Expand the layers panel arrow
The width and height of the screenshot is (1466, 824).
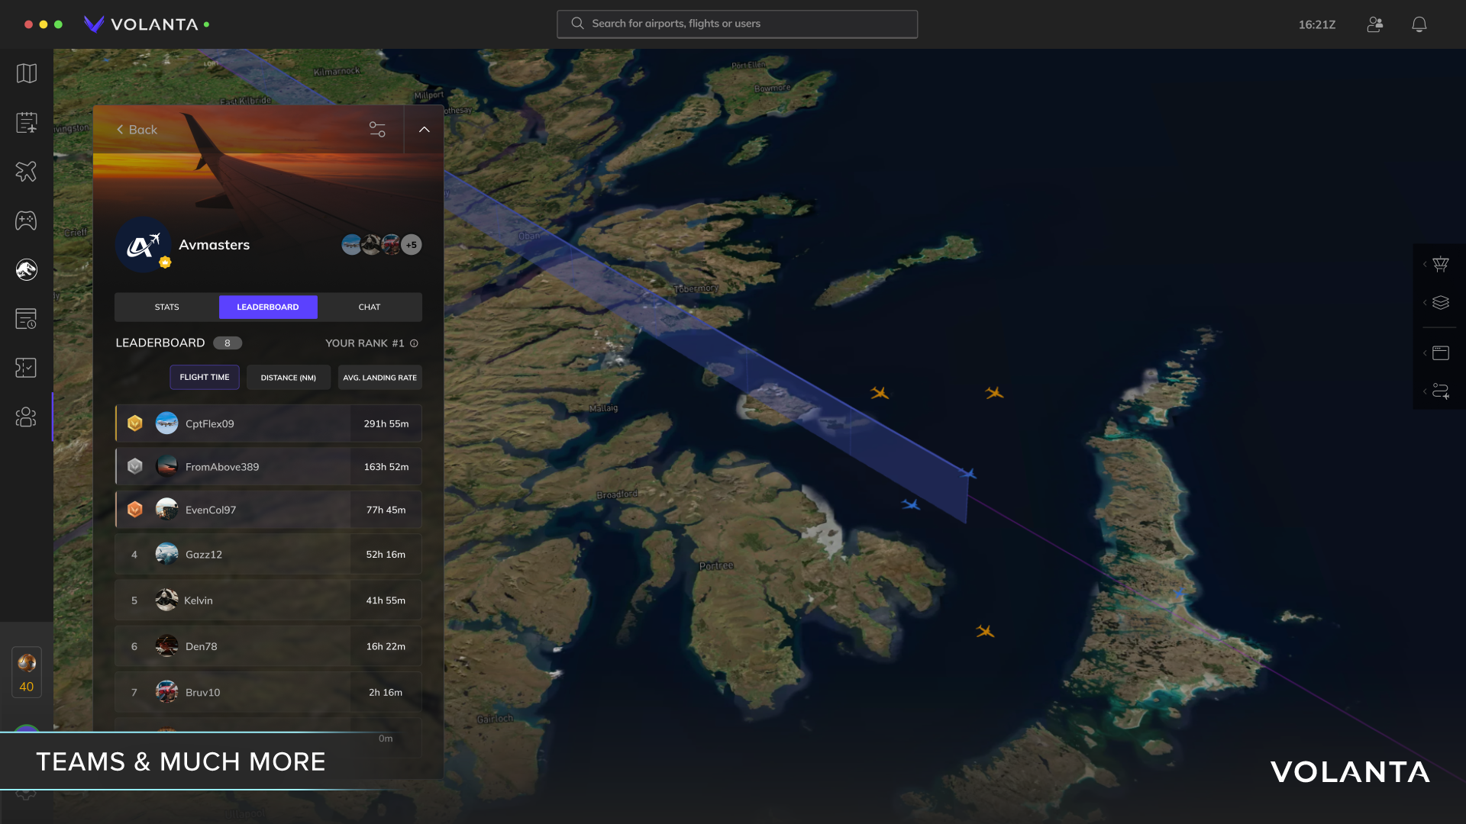tap(1425, 303)
